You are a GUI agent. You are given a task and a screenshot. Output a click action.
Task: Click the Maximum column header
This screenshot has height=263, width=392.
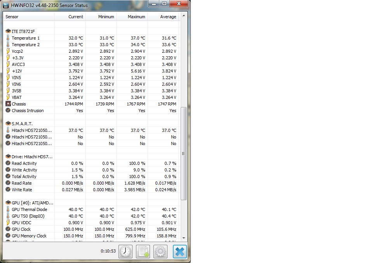click(x=132, y=17)
